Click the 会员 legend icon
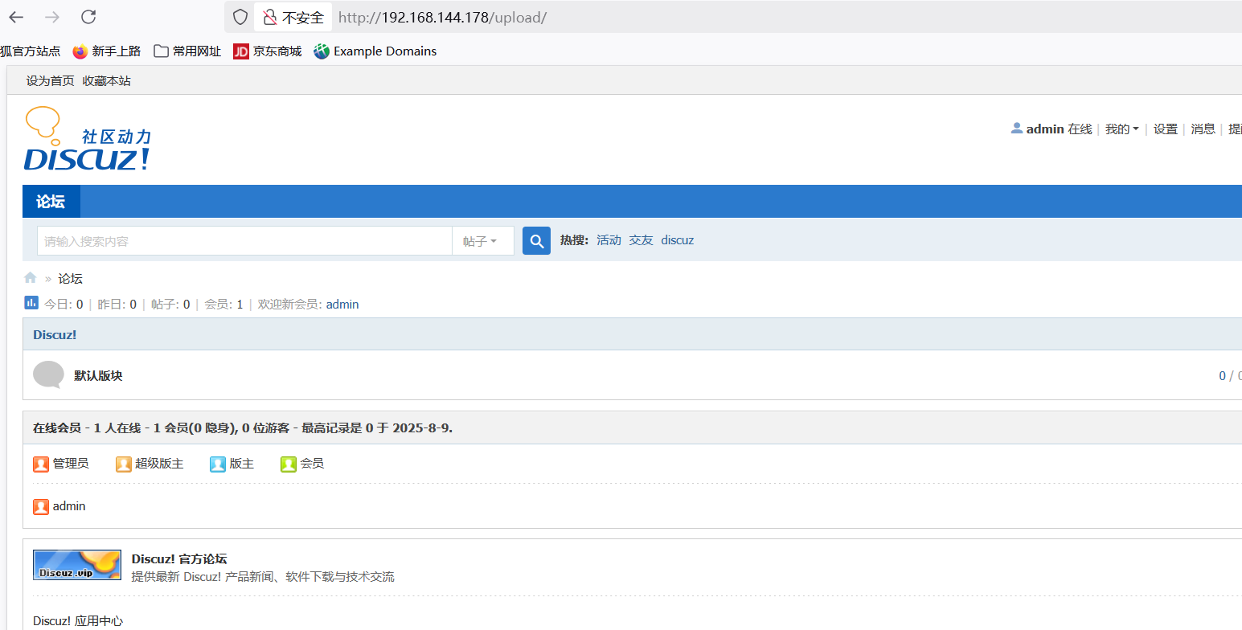Screen dimensions: 1242x630 289,464
